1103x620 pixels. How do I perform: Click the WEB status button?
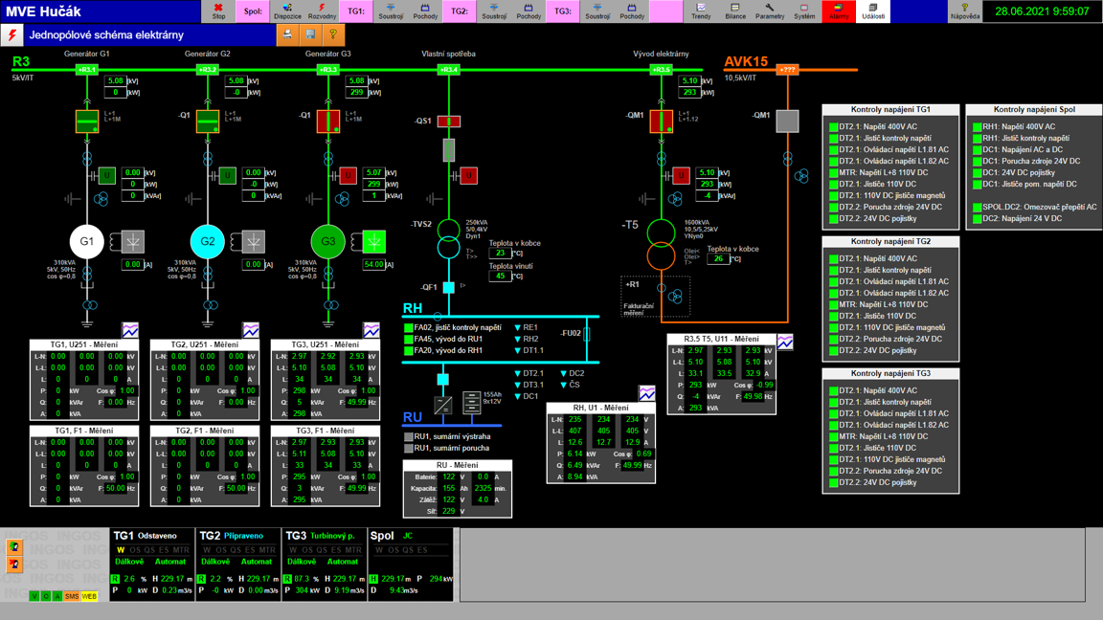click(89, 596)
